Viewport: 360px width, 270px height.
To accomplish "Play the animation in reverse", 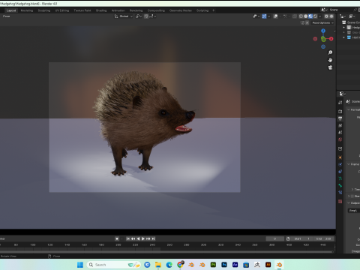I will click(x=138, y=238).
